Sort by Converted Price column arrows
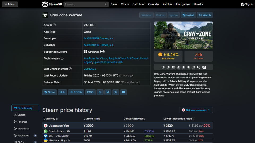 [x=145, y=119]
